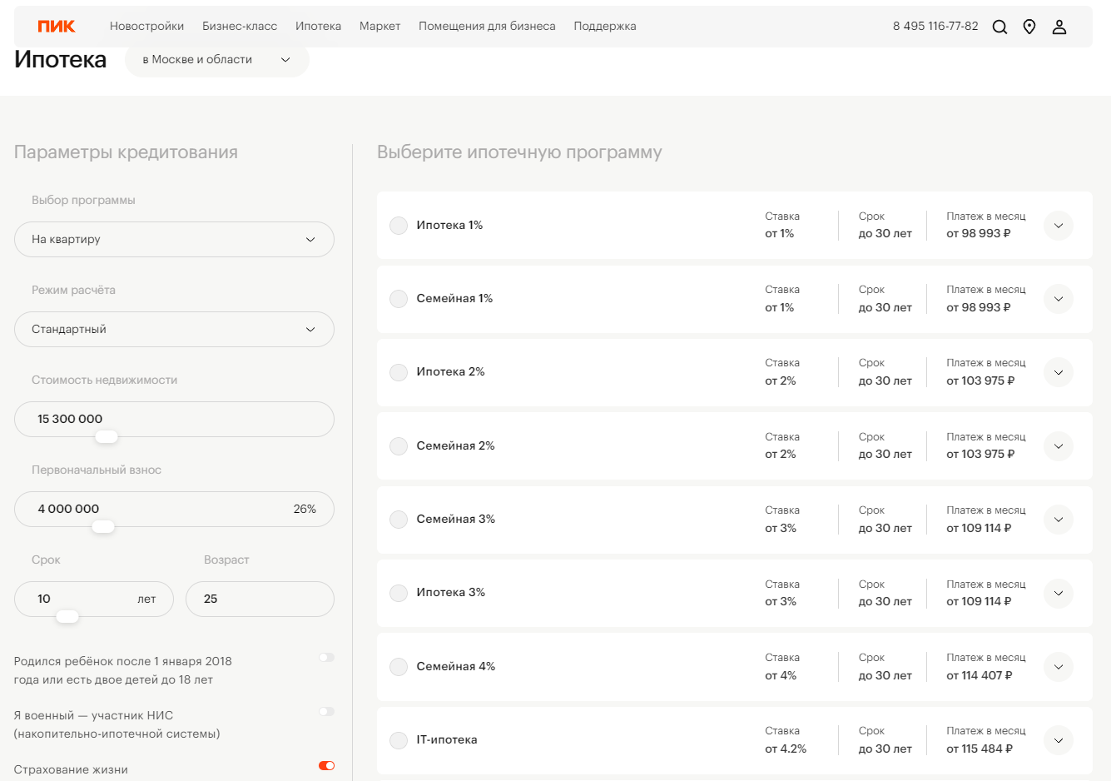Click IT-ипотека rate 'от 4.2%'
Image resolution: width=1111 pixels, height=781 pixels.
click(x=786, y=749)
